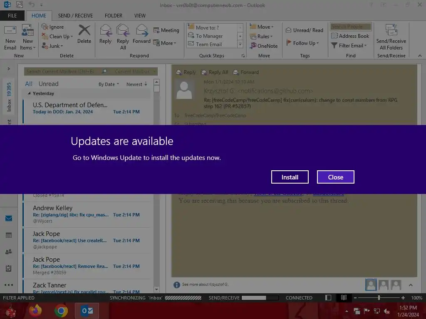Open Clean Up dropdown
Screen dimensions: 426x319
(x=57, y=37)
